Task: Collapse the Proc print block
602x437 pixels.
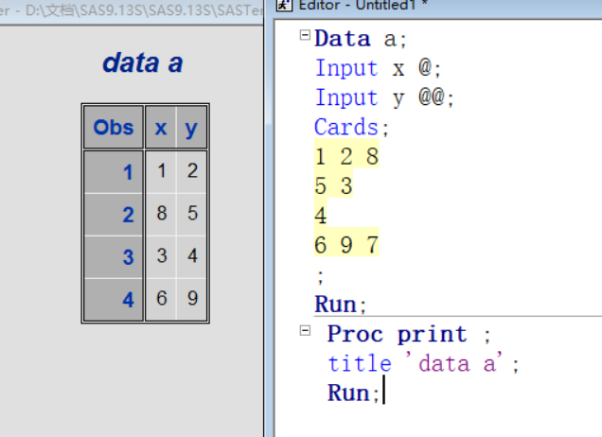Action: (305, 330)
